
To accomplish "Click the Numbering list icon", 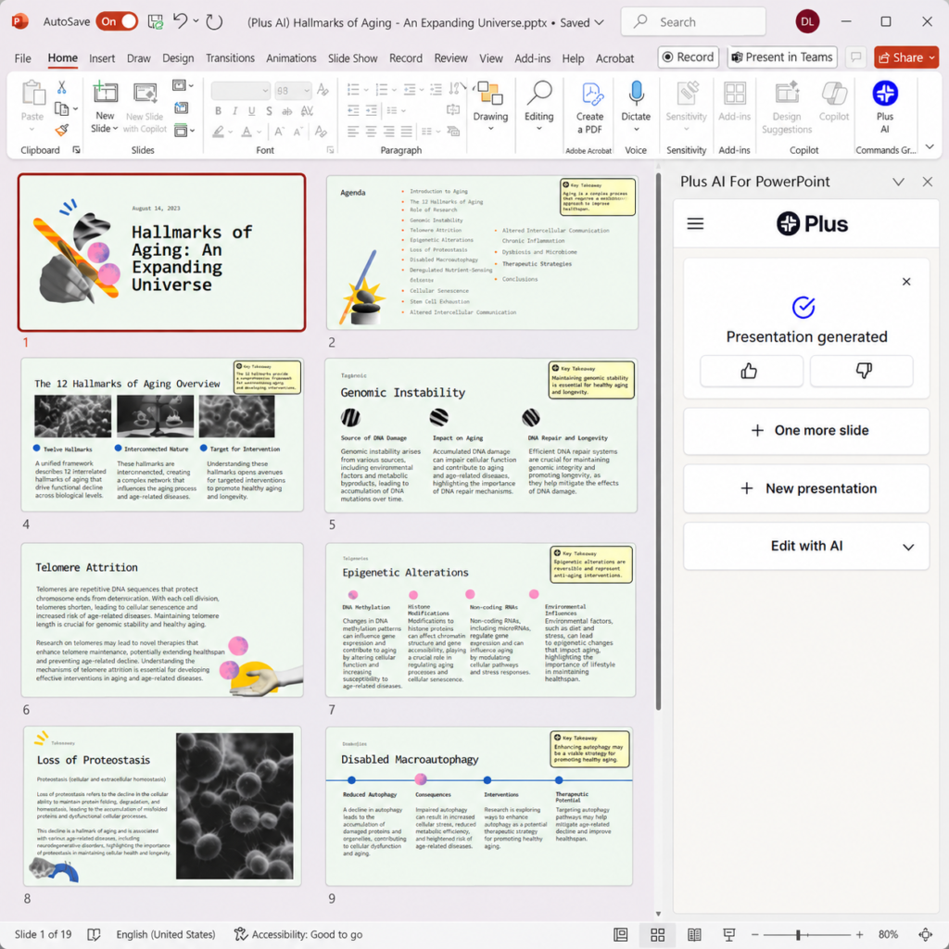I will [x=381, y=90].
